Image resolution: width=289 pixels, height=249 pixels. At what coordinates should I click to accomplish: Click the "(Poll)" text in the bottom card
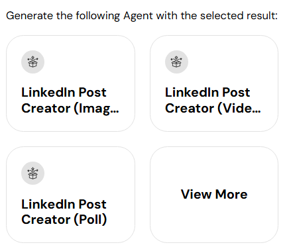[x=90, y=220]
